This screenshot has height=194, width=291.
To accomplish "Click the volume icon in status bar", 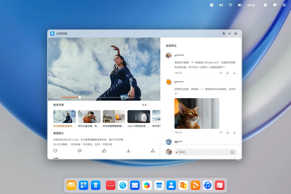I will click(221, 5).
